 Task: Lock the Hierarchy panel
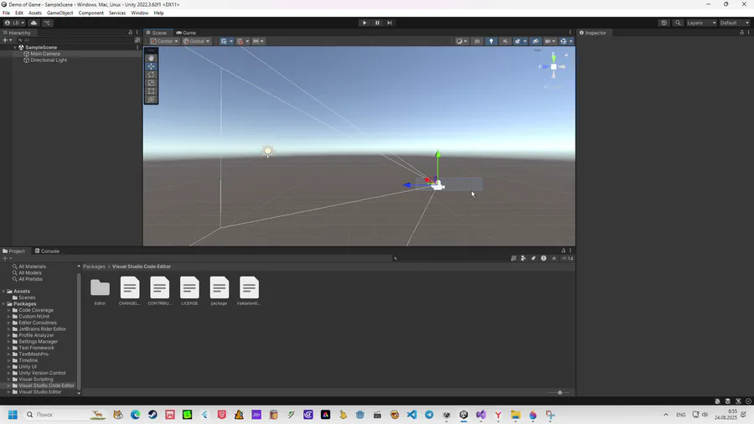[x=131, y=32]
